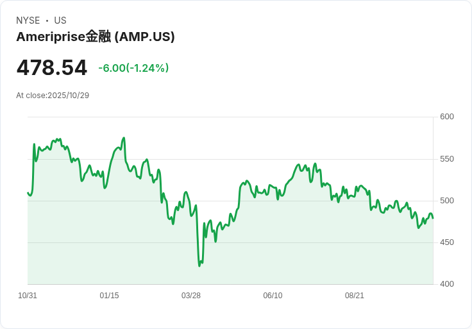The image size is (472, 329).
Task: Click the current price 478.54
Action: point(52,68)
